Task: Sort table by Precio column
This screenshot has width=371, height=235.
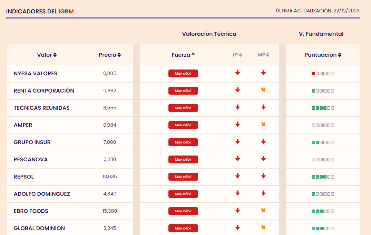Action: [x=110, y=55]
